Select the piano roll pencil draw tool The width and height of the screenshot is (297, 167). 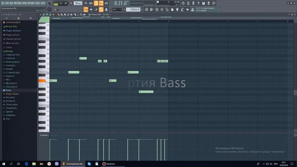click(x=58, y=14)
